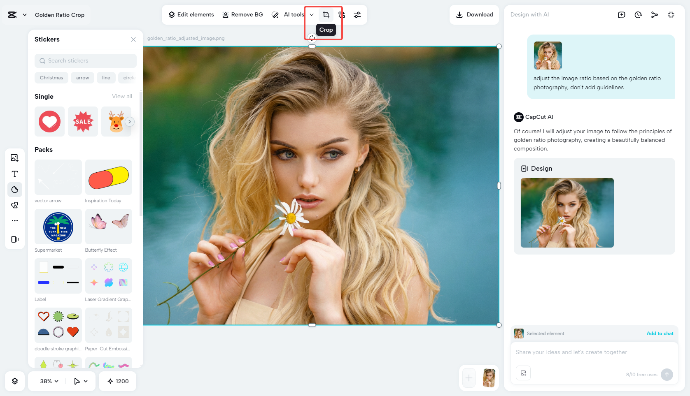This screenshot has height=396, width=690.
Task: Add the heart sticker
Action: 49,122
